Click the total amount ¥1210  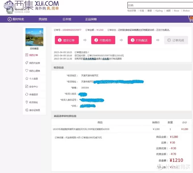tap(176, 160)
